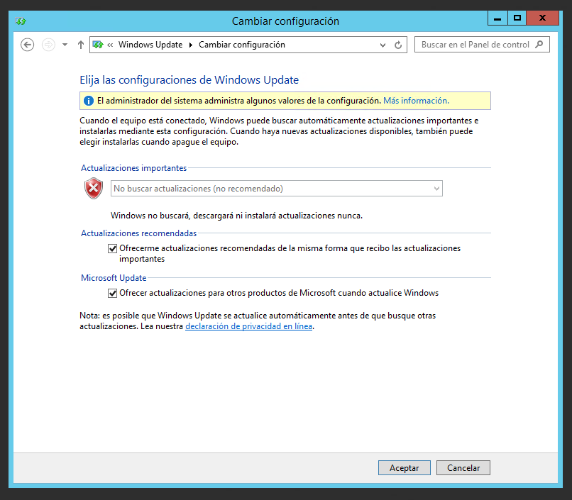The height and width of the screenshot is (500, 572).
Task: Go back with the Back arrow button
Action: tap(28, 45)
